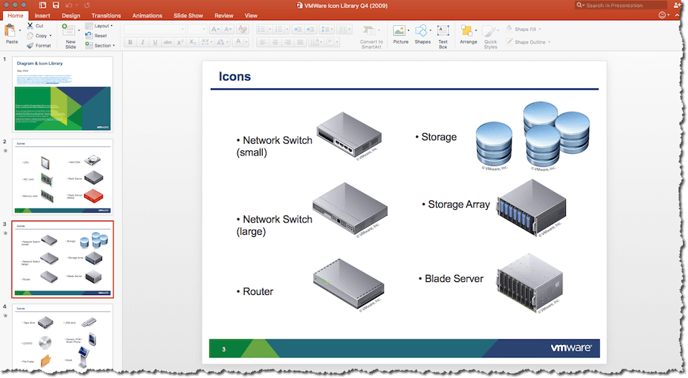Switch to the Transitions tab

(x=106, y=15)
